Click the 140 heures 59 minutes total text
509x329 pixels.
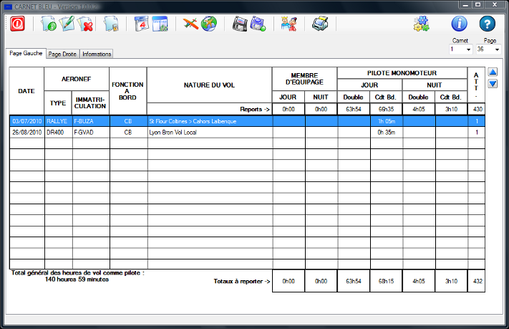tap(77, 280)
